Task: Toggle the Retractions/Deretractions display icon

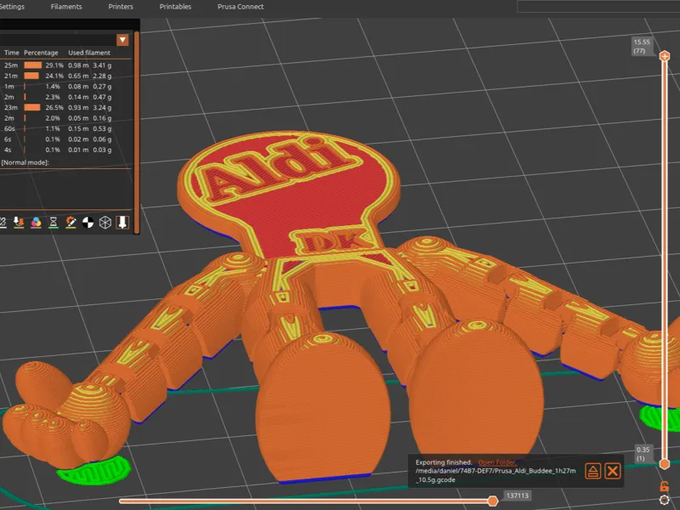Action: pos(19,223)
